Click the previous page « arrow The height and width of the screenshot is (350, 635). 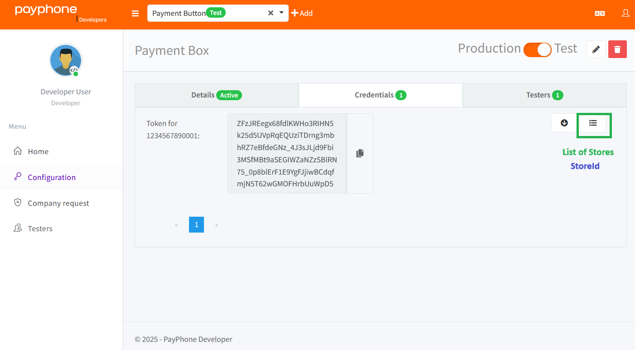click(176, 224)
